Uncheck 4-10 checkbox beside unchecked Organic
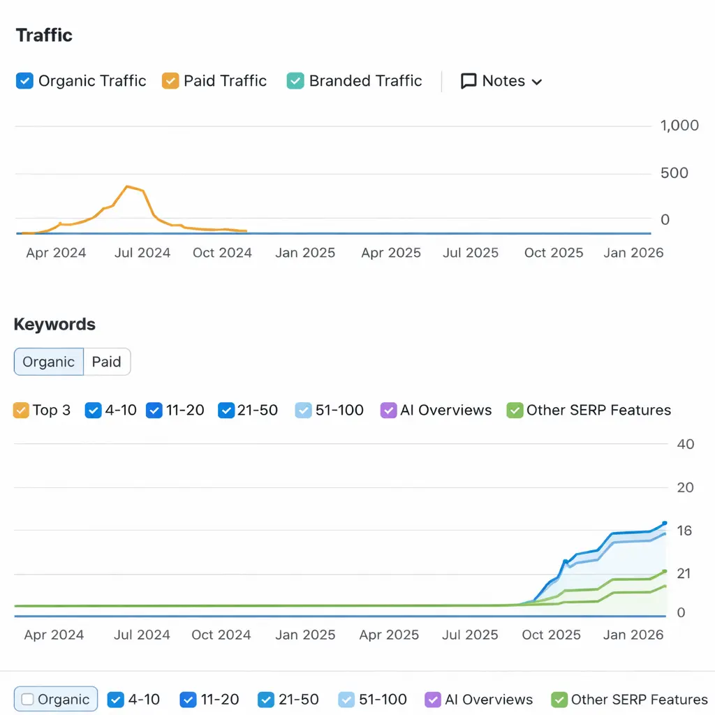 (x=116, y=699)
